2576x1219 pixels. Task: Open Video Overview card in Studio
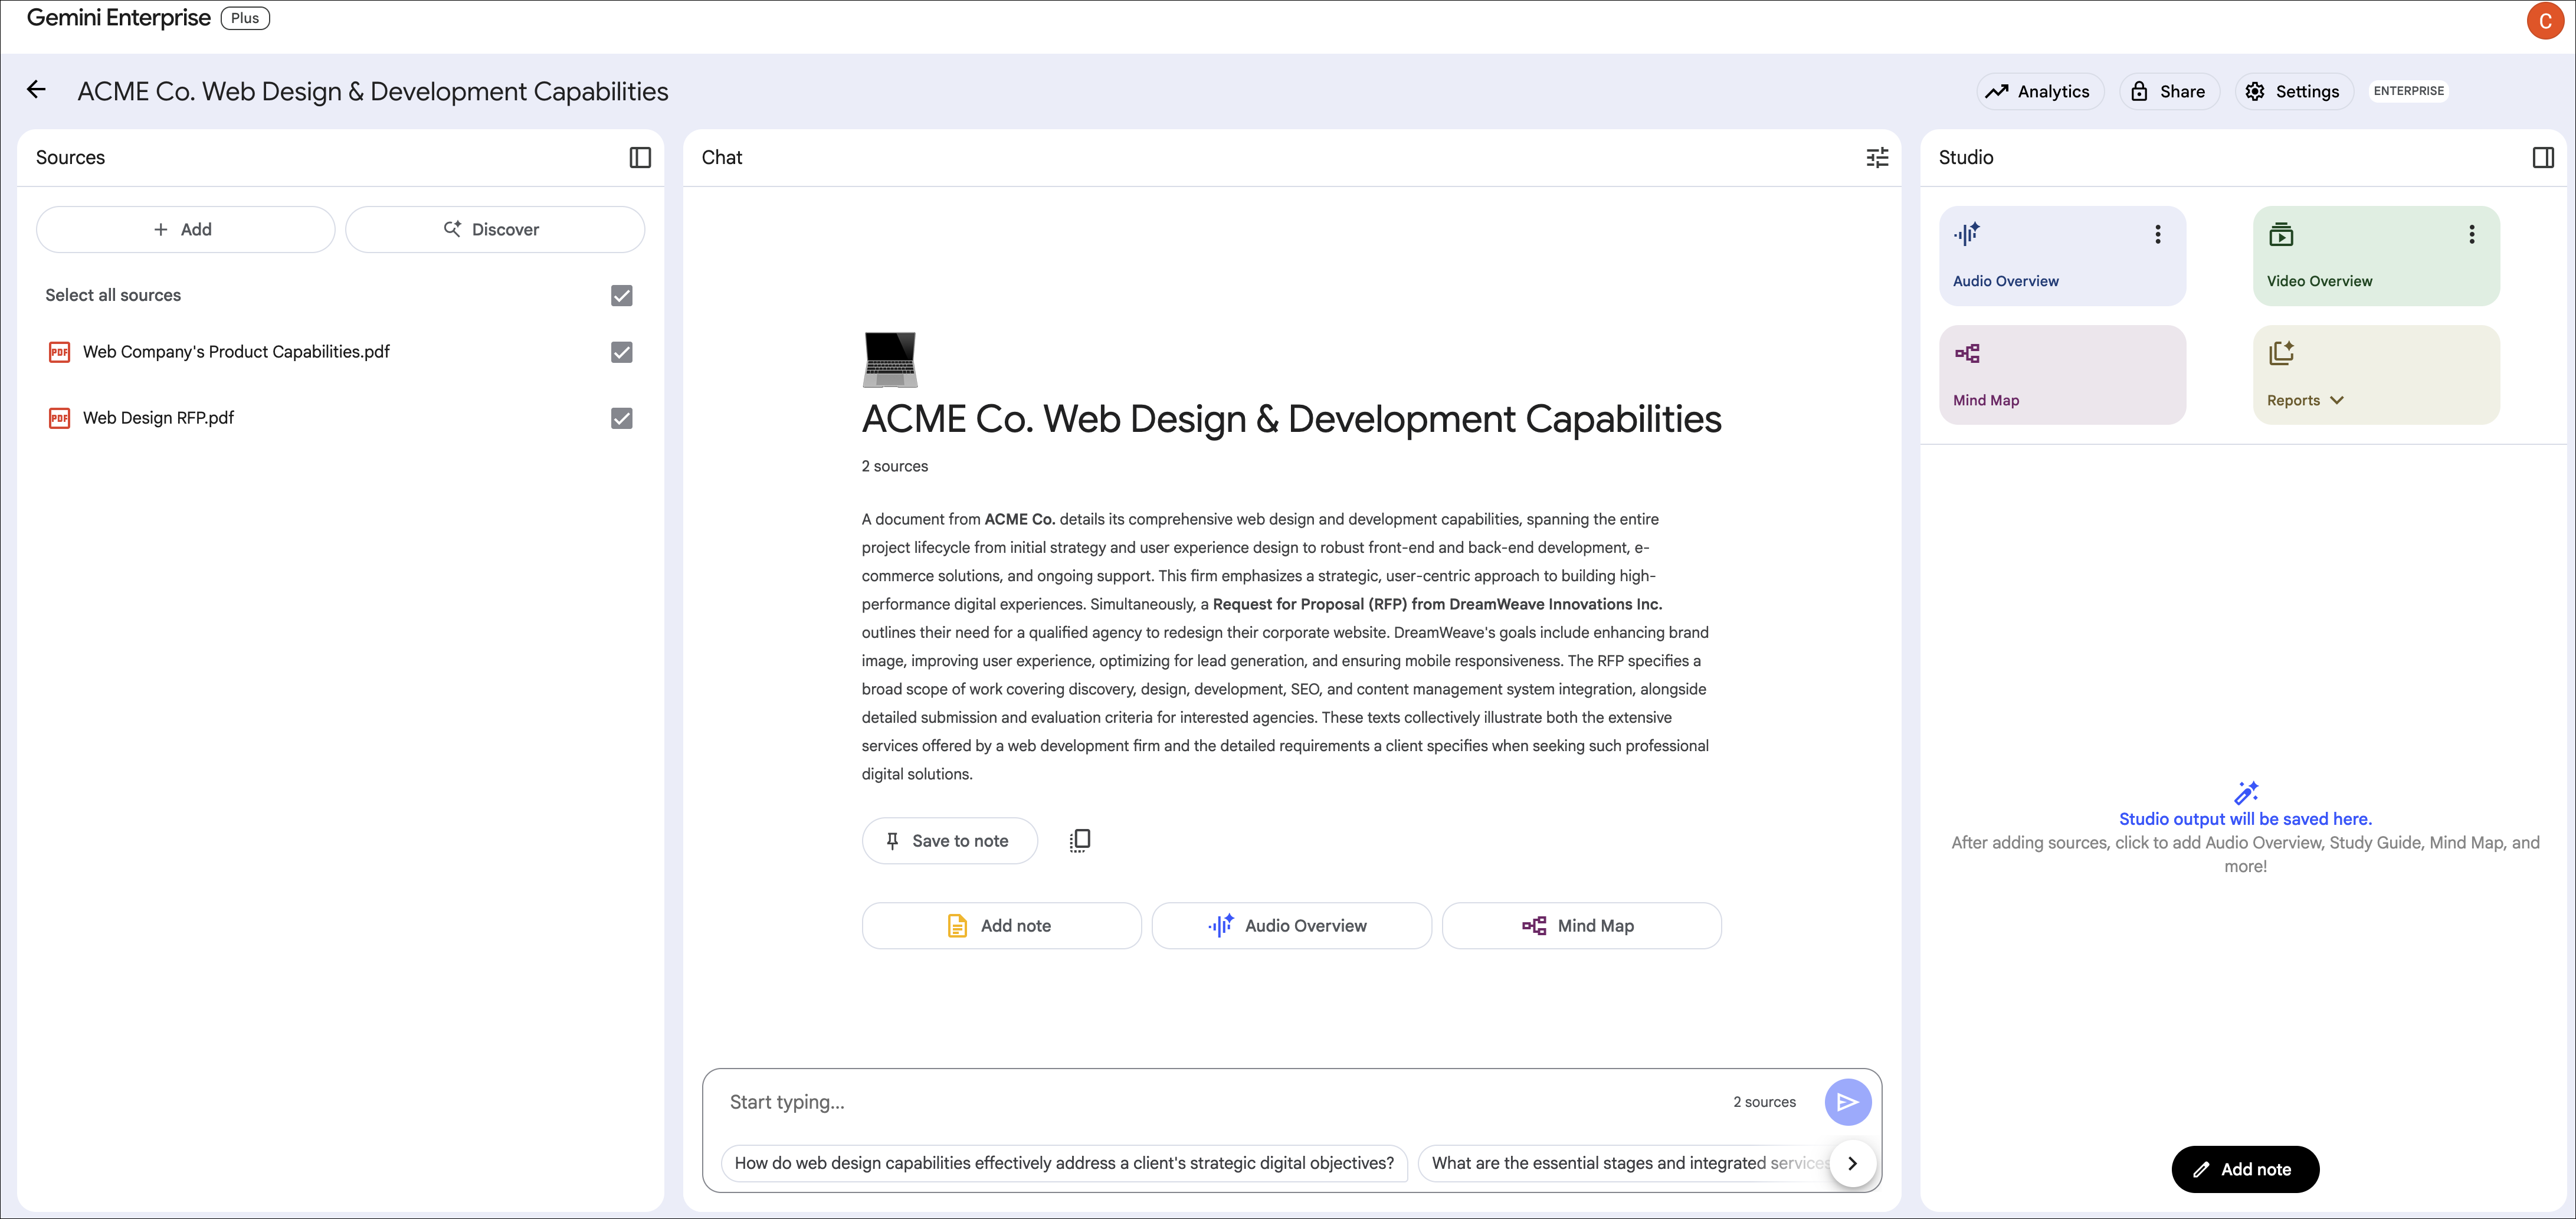[2376, 256]
